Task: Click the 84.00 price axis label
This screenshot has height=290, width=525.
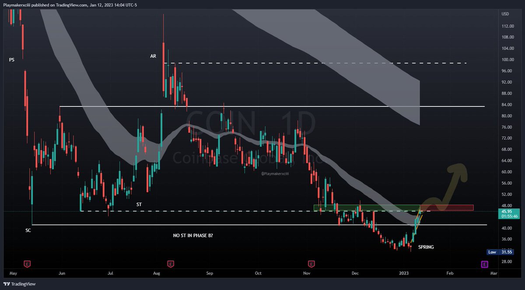Action: 507,105
